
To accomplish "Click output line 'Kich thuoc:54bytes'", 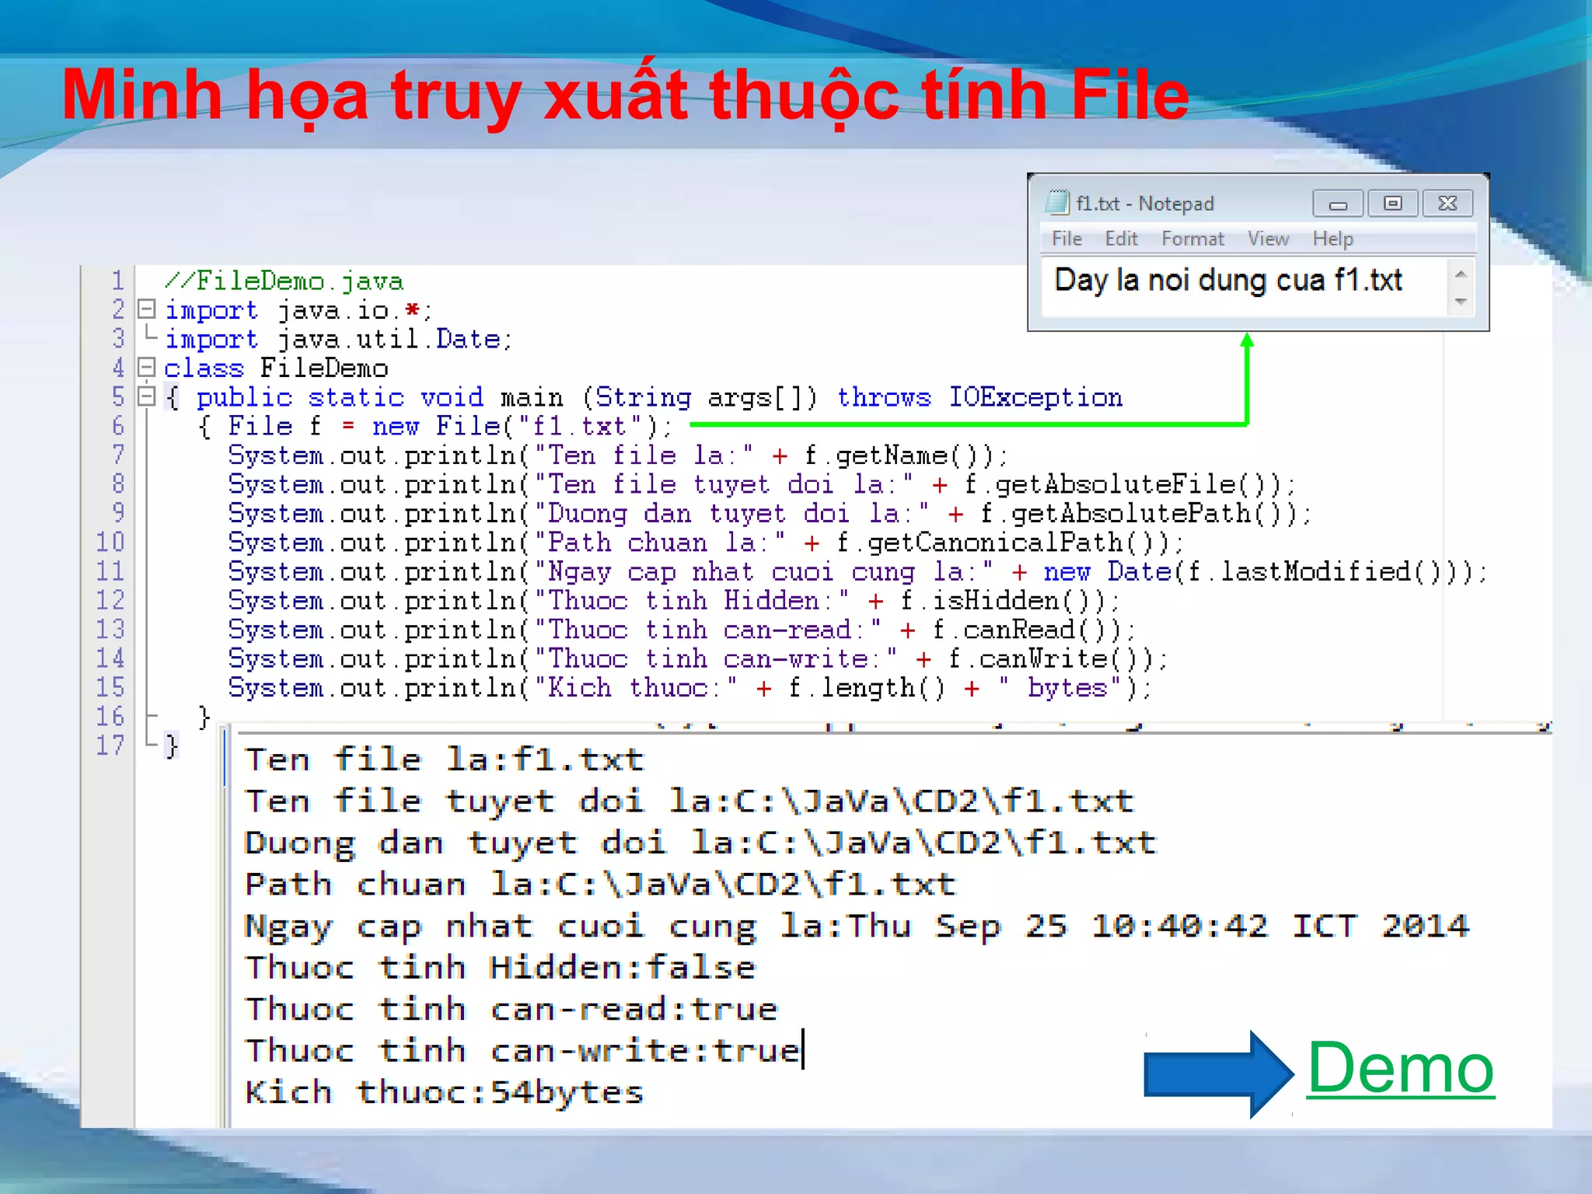I will click(x=445, y=1092).
